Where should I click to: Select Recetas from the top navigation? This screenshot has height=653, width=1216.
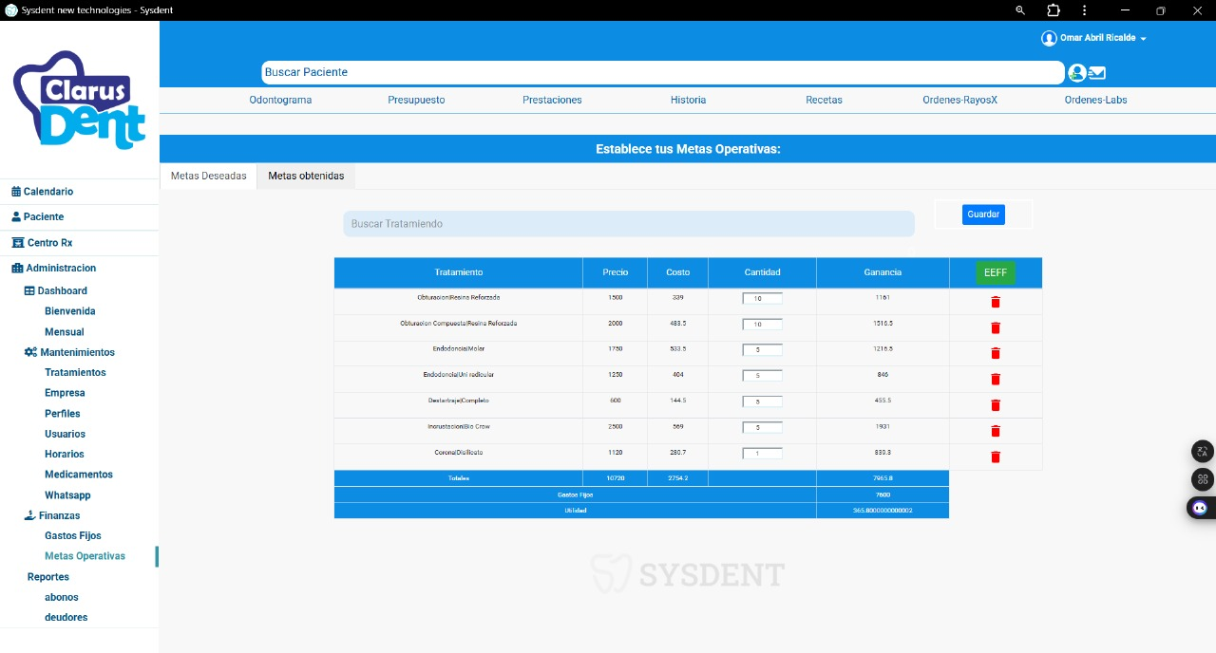(x=823, y=99)
